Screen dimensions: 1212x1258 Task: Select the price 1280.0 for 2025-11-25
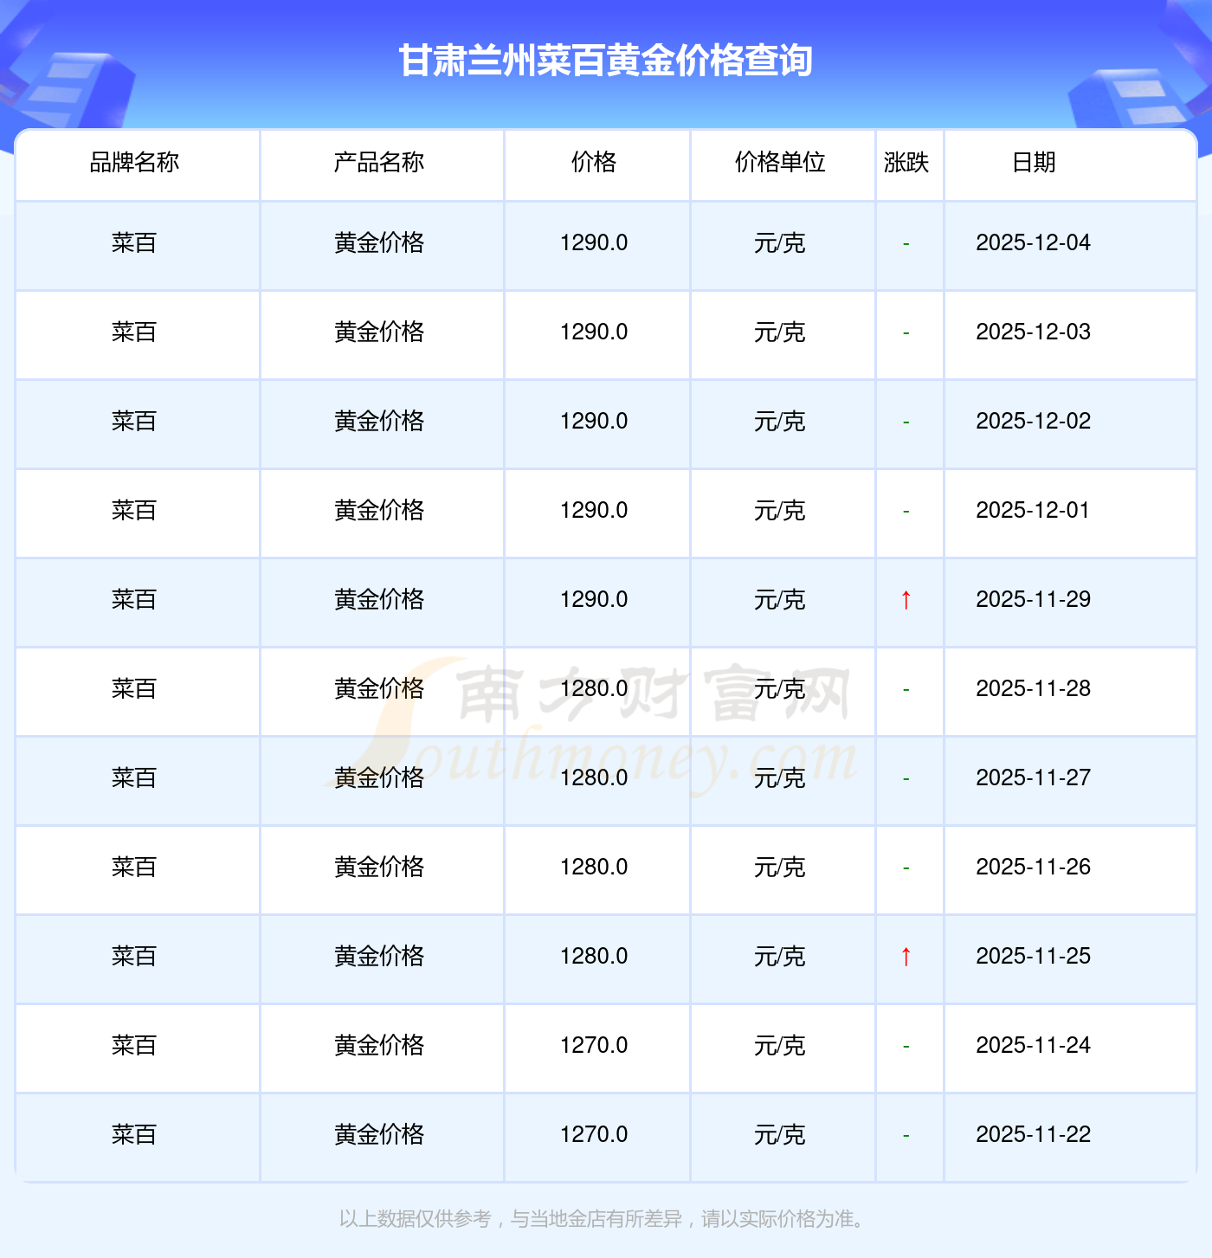[594, 957]
